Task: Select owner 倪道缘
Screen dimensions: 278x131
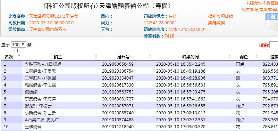Action: 31,92
